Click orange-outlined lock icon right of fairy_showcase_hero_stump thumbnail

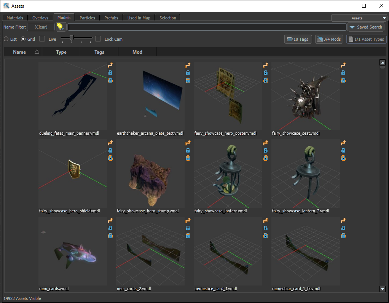tap(188, 158)
